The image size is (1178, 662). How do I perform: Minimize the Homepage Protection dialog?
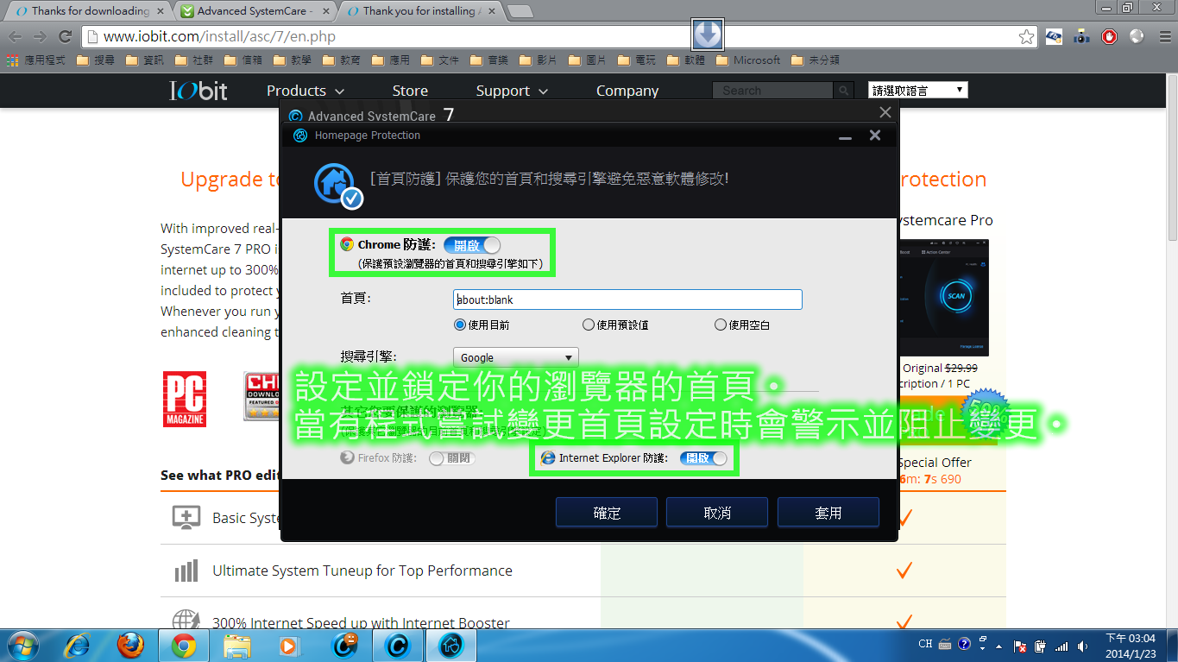(x=845, y=136)
